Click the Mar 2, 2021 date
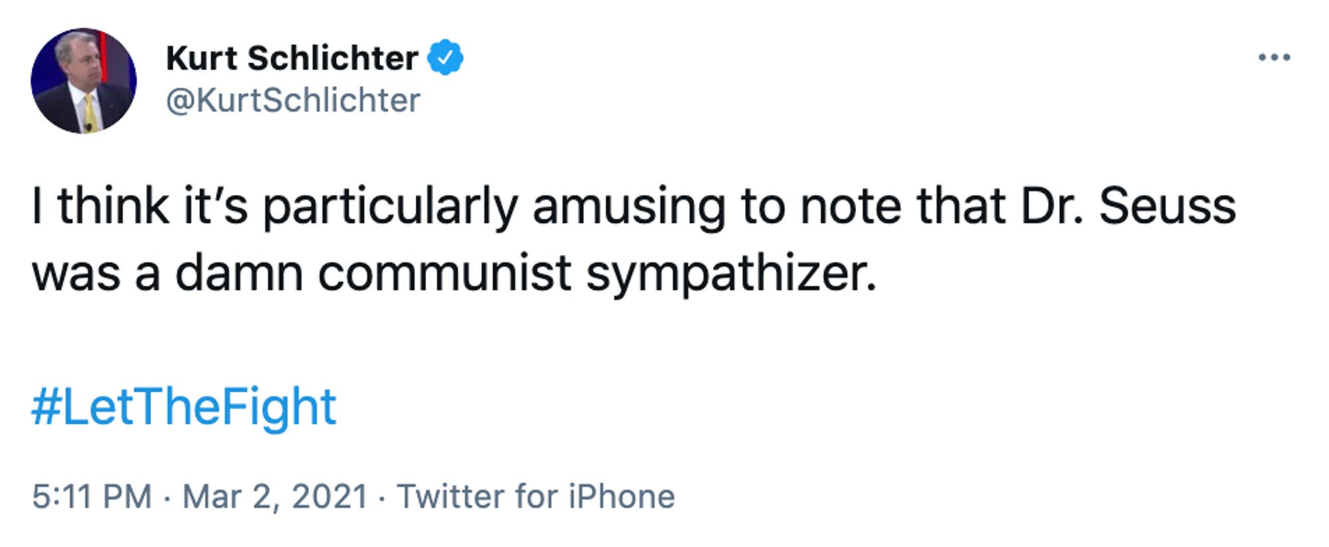The height and width of the screenshot is (547, 1329). point(275,497)
